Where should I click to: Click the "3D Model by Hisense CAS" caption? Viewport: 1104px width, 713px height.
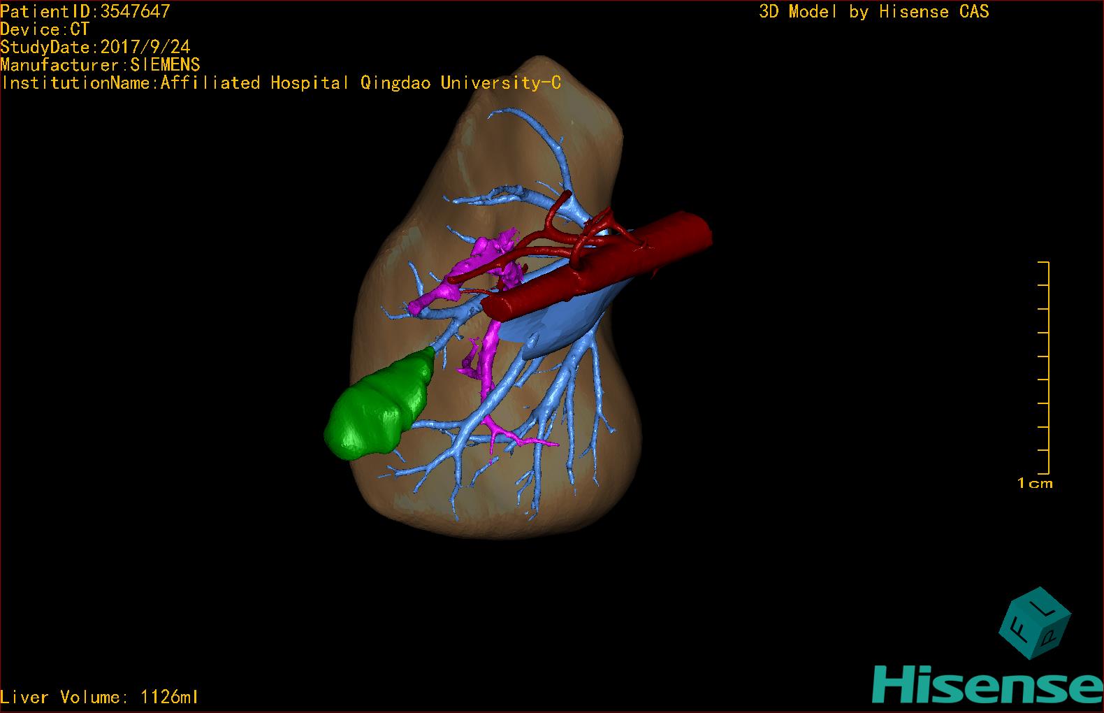point(874,11)
